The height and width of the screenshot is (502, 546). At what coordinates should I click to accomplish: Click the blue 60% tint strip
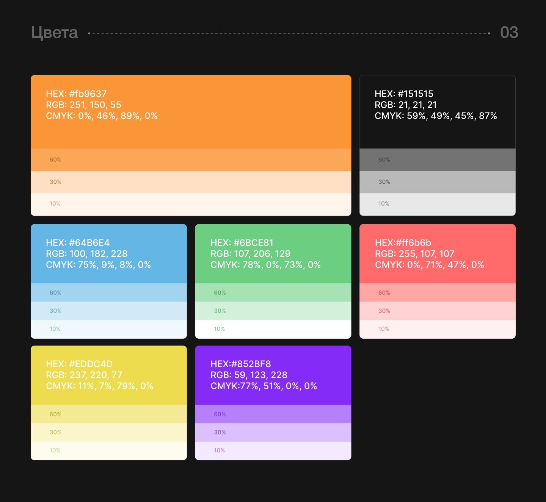point(108,292)
